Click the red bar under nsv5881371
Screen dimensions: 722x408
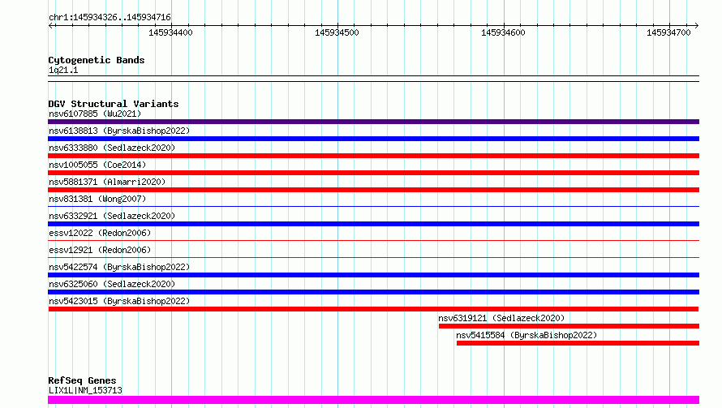(373, 190)
